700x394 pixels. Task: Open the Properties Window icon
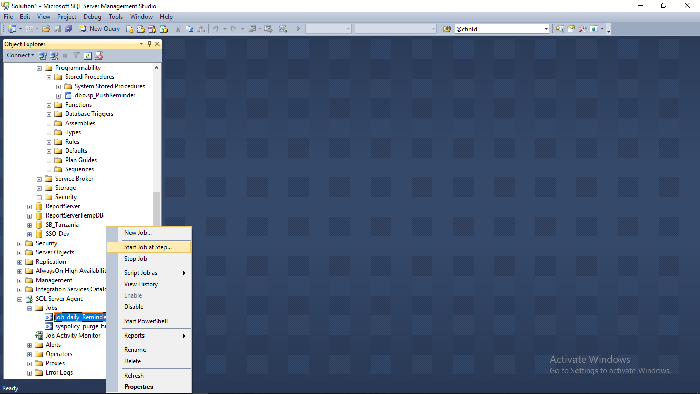pyautogui.click(x=571, y=29)
